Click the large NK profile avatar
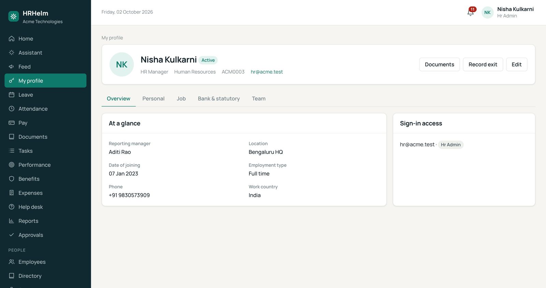 point(121,64)
